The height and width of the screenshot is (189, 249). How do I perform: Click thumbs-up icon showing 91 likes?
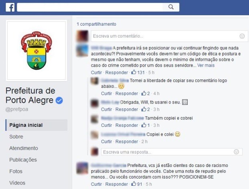coord(134,184)
